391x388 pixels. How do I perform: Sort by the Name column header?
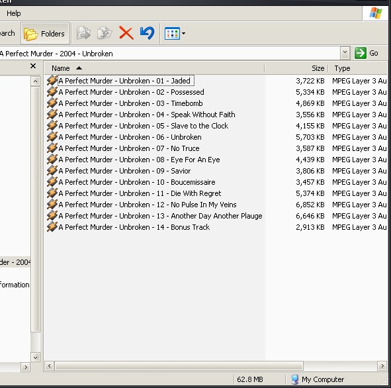pyautogui.click(x=154, y=68)
